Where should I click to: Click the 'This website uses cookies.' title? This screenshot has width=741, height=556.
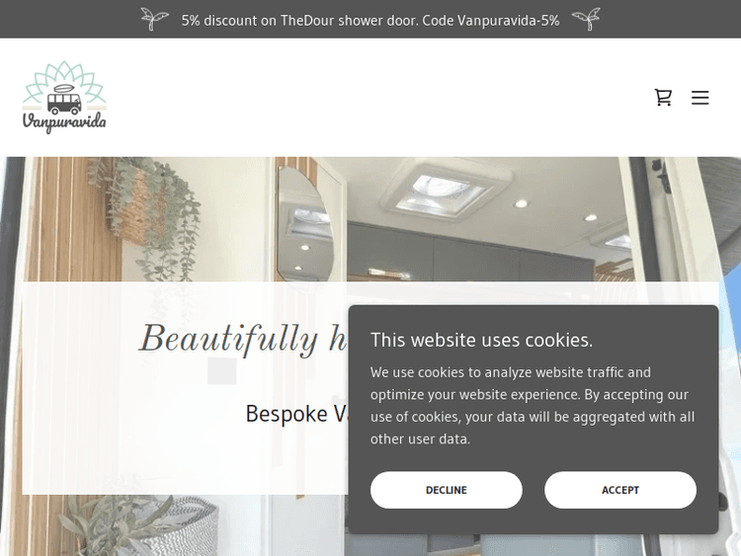tap(481, 340)
